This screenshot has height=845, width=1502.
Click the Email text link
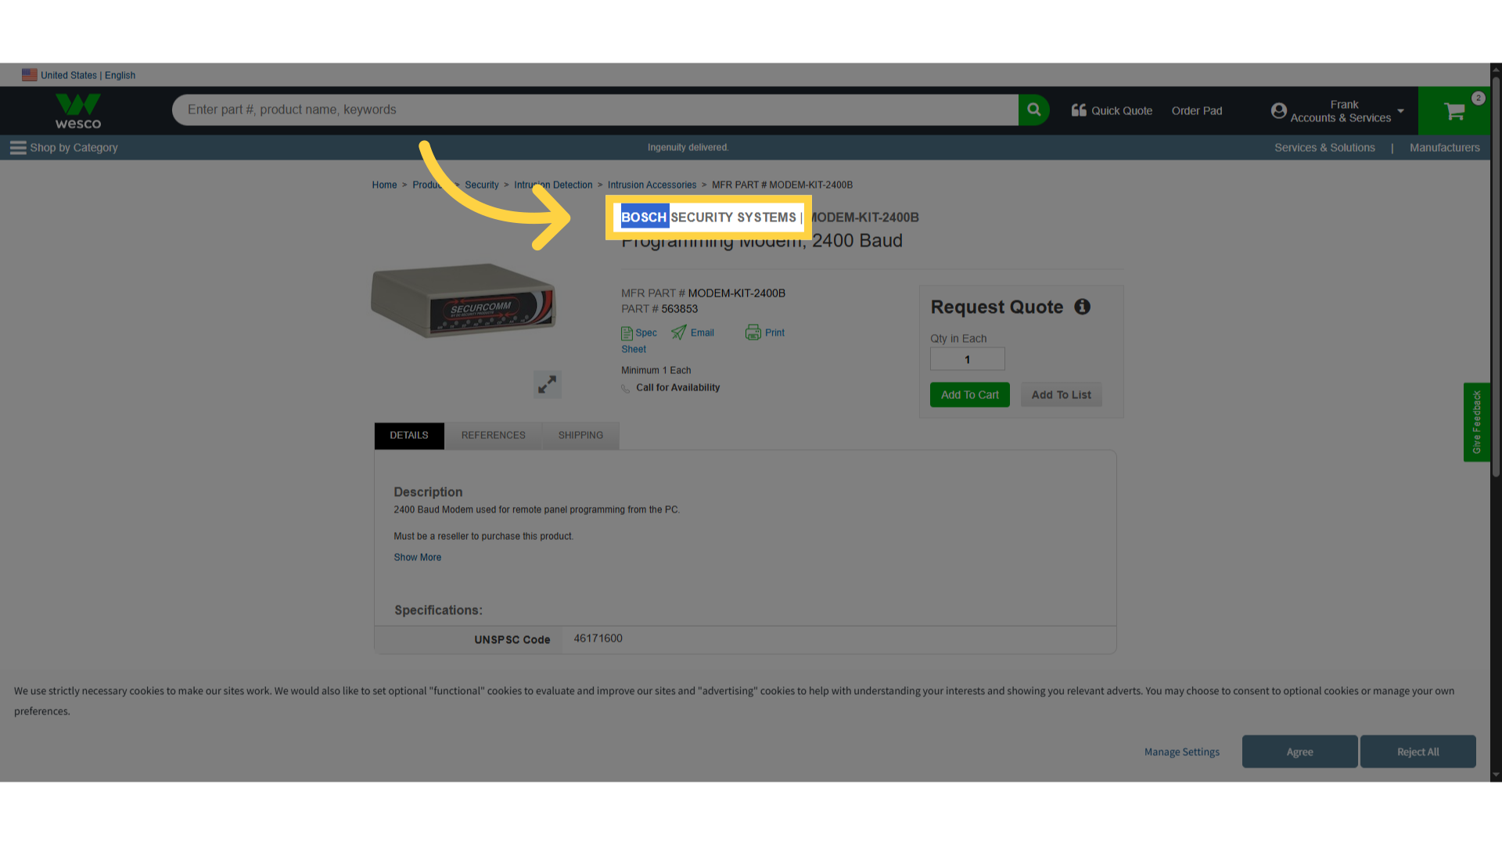tap(702, 333)
